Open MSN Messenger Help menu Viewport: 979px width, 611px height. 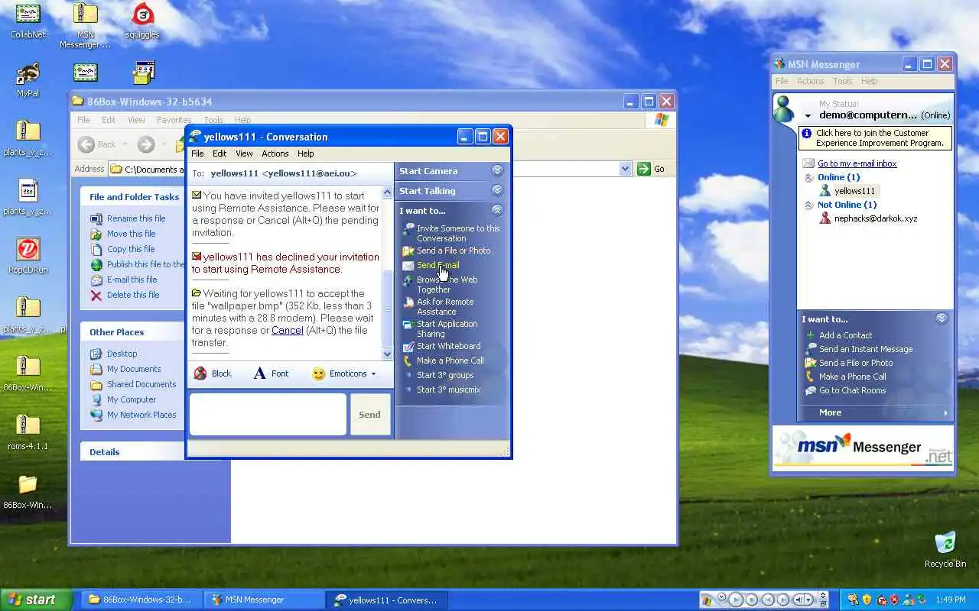870,81
